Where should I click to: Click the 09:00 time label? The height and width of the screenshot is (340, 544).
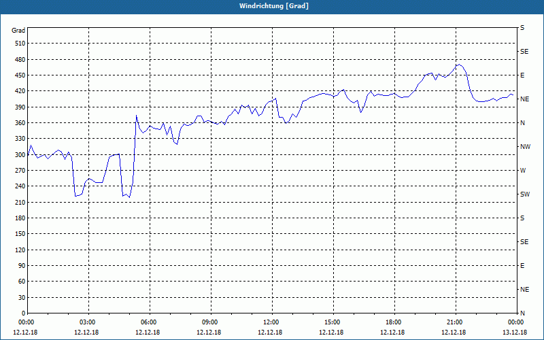(209, 322)
